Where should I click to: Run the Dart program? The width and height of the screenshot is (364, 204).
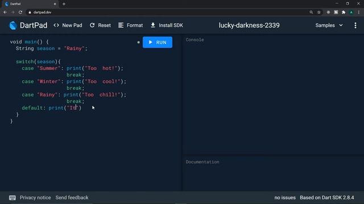(x=158, y=42)
